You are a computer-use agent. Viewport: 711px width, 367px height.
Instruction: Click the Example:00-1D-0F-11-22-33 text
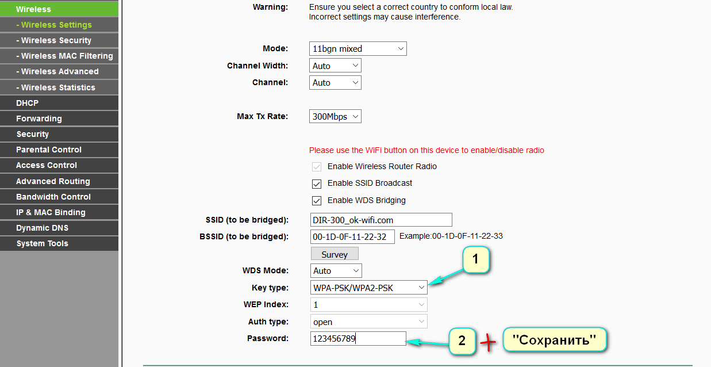[451, 236]
